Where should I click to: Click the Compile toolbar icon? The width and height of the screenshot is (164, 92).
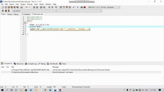61,7
